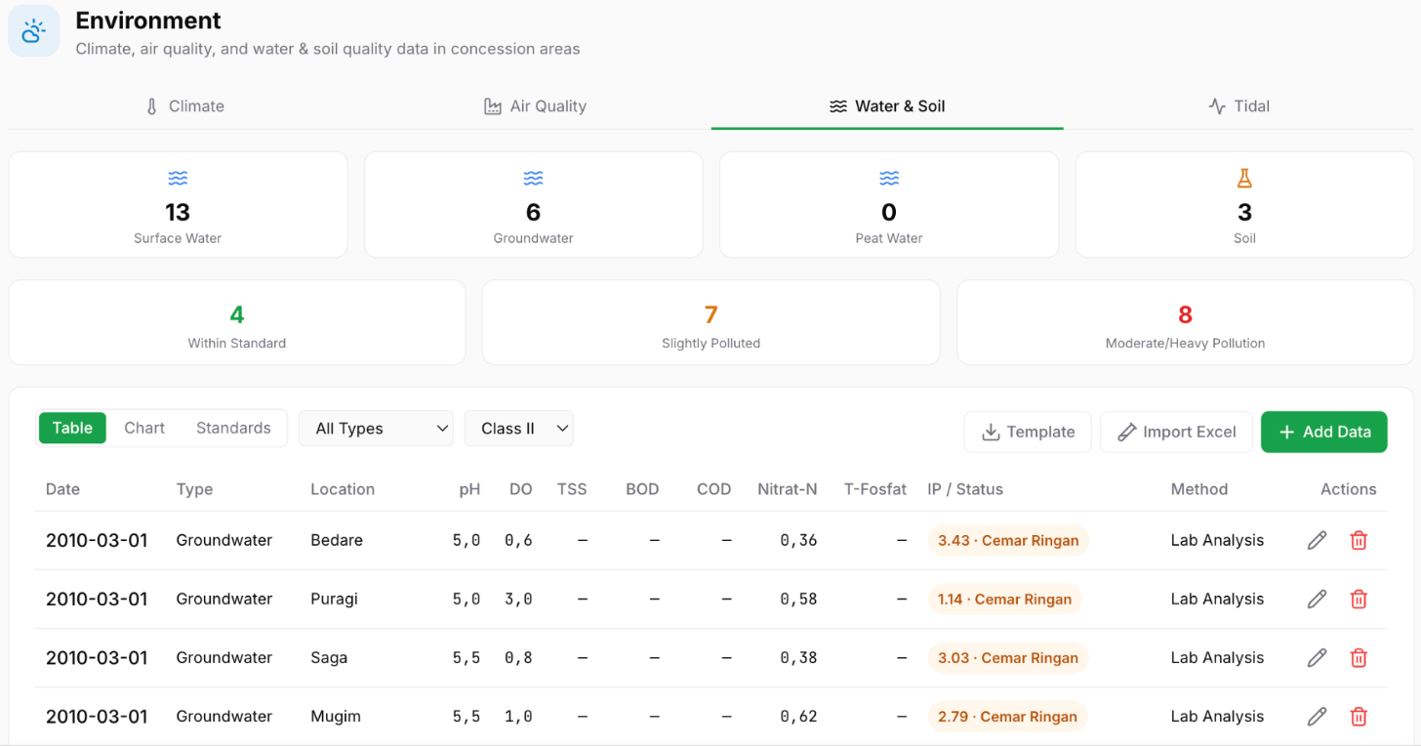Open the Surface Water summary card
The width and height of the screenshot is (1421, 746).
tap(178, 205)
